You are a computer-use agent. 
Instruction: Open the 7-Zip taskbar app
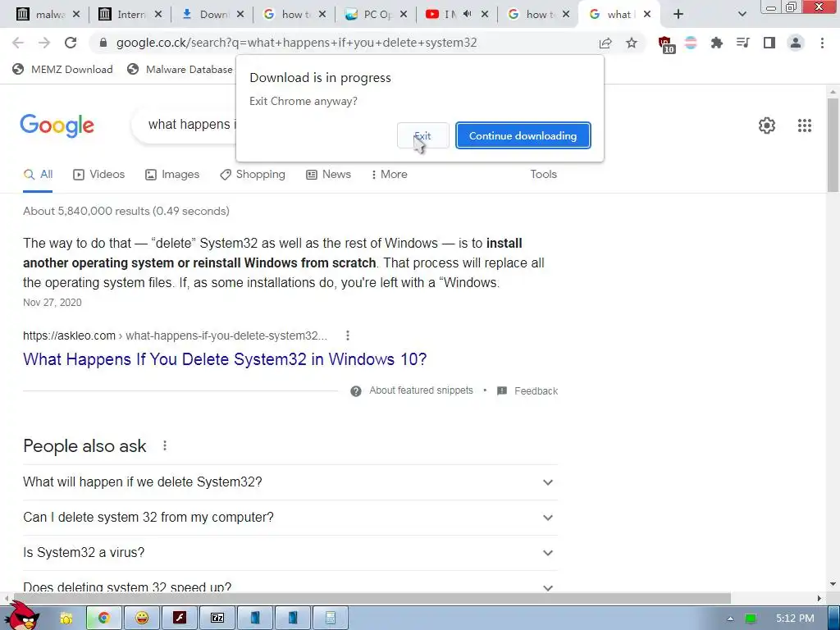pyautogui.click(x=217, y=619)
